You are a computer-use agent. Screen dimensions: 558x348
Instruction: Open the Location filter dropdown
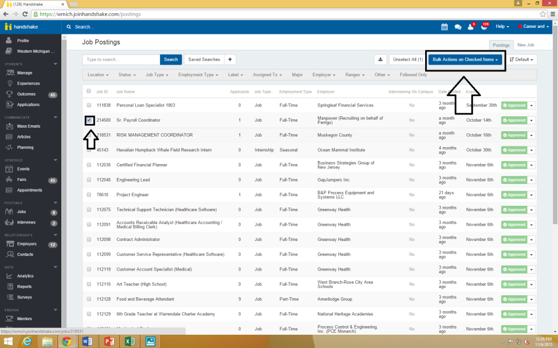point(98,75)
